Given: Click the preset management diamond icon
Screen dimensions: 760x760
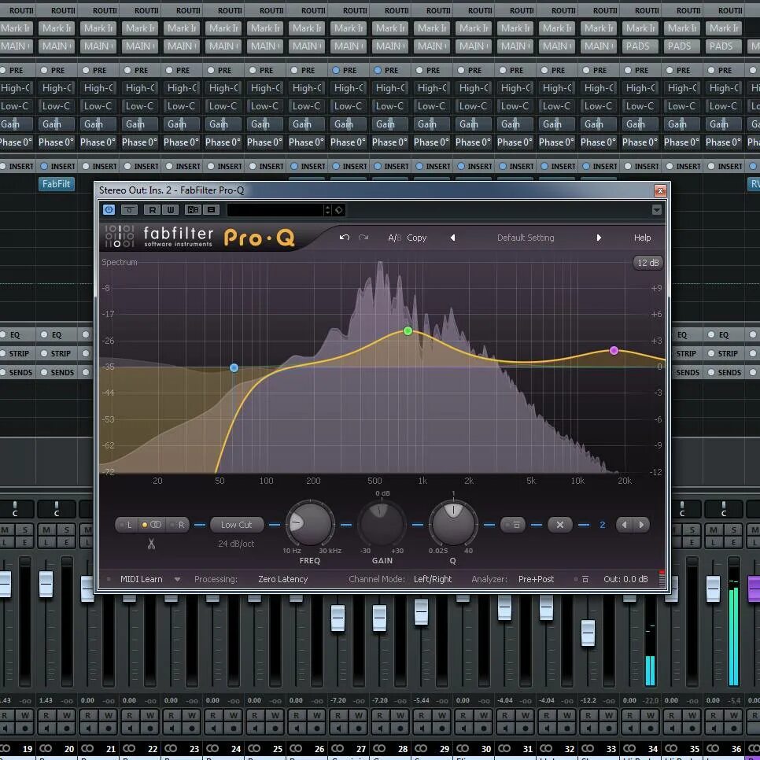Looking at the screenshot, I should tap(339, 209).
